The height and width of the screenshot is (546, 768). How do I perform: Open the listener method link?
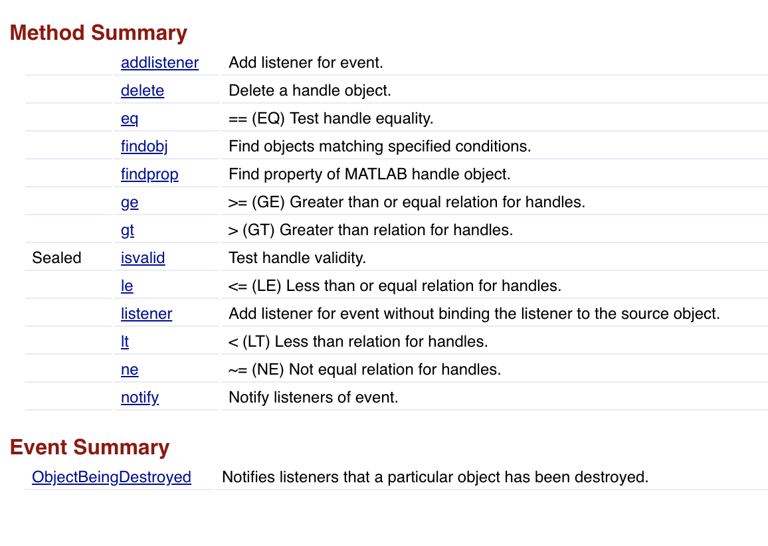146,314
